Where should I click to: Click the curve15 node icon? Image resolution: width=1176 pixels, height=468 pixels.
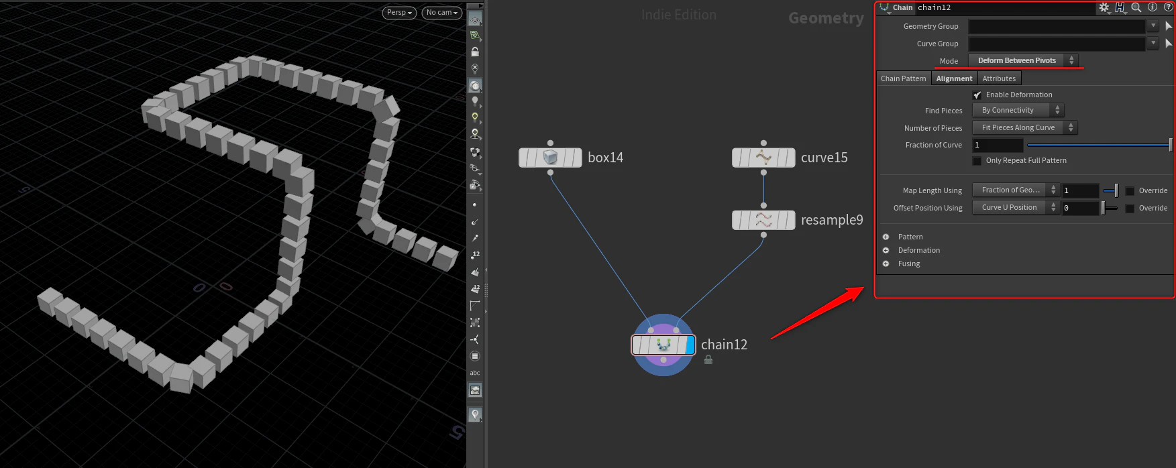763,158
